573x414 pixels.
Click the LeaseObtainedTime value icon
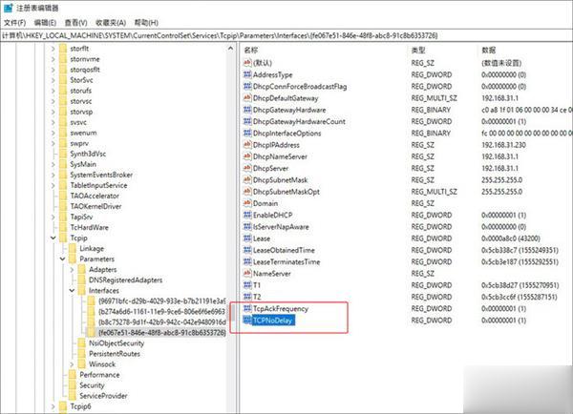[247, 250]
